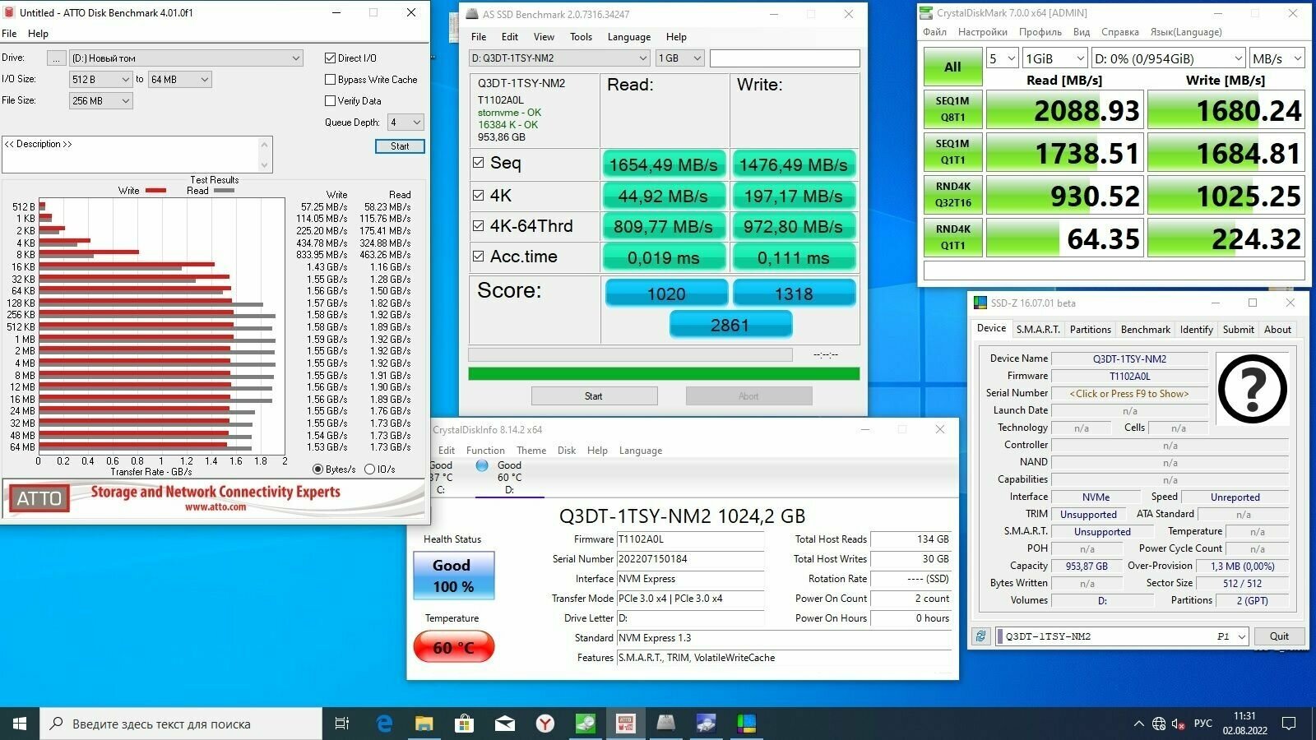Run the SEQ1M Q8T1 test
The width and height of the screenshot is (1316, 740).
(952, 109)
